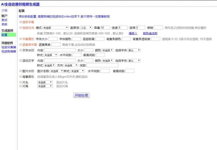Screen dimensions: 217x150
Task: Open the 文字水印 颜色 dropdown
Action: click(x=107, y=50)
